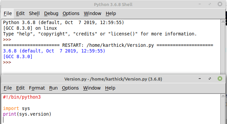Click the RESTART: /home/karthick/Version.py line
Viewport: 227px width, 124px height.
point(108,45)
